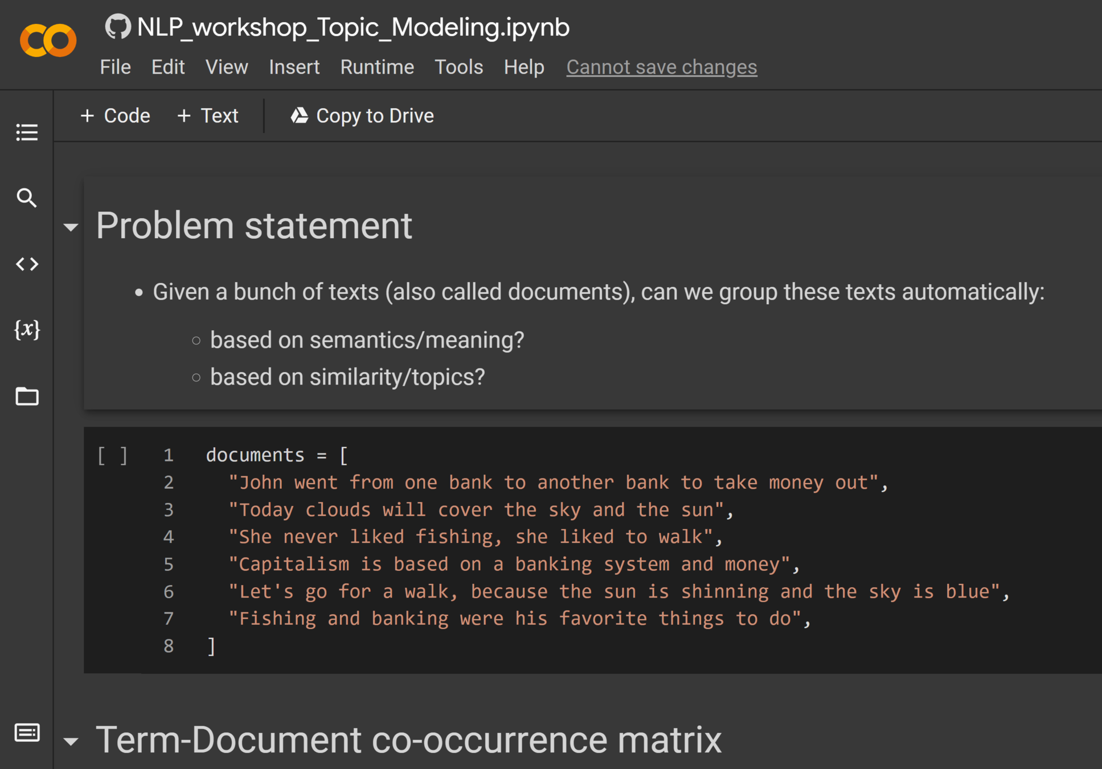The image size is (1102, 769).
Task: Add a new code cell
Action: coord(116,116)
